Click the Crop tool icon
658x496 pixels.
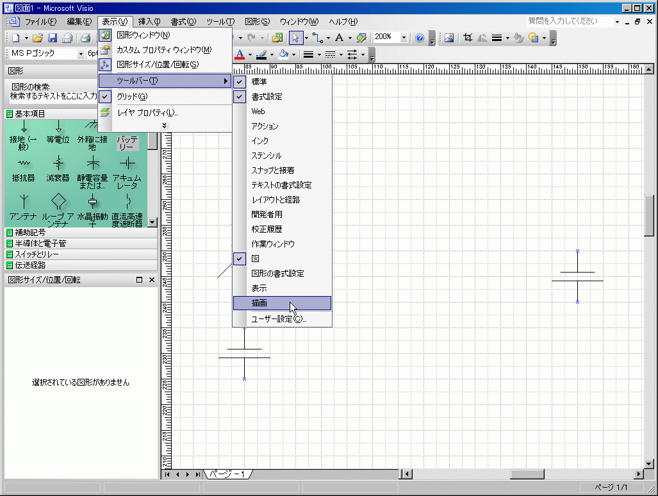point(468,38)
